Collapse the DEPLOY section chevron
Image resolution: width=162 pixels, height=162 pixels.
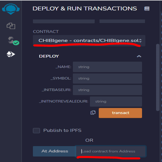click(139, 56)
